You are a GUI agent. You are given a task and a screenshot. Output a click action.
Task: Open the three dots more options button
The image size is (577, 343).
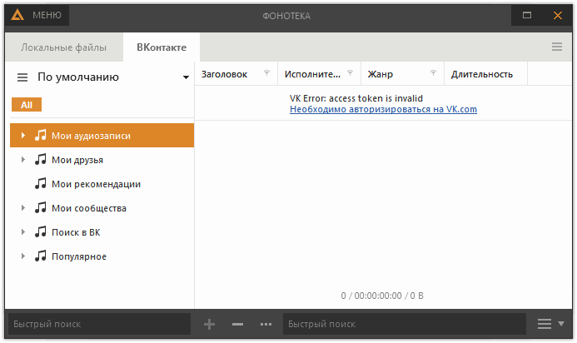[x=266, y=324]
